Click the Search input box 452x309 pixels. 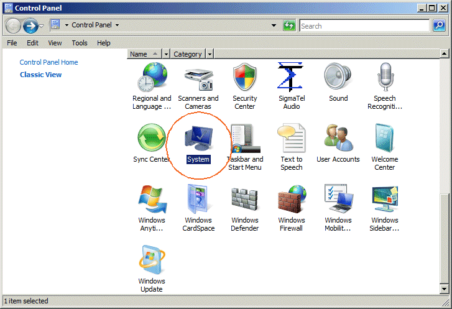364,26
